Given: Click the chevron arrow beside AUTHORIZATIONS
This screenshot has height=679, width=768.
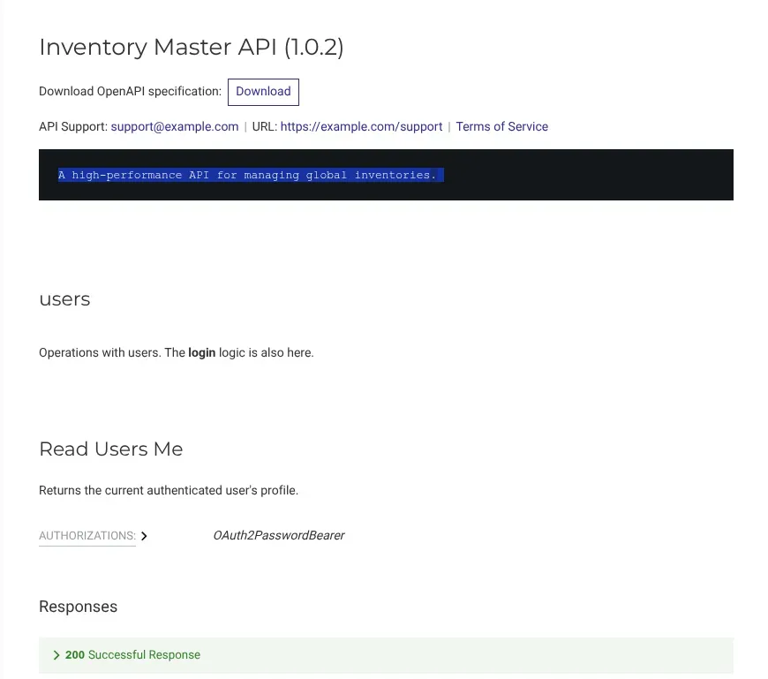Looking at the screenshot, I should [144, 536].
